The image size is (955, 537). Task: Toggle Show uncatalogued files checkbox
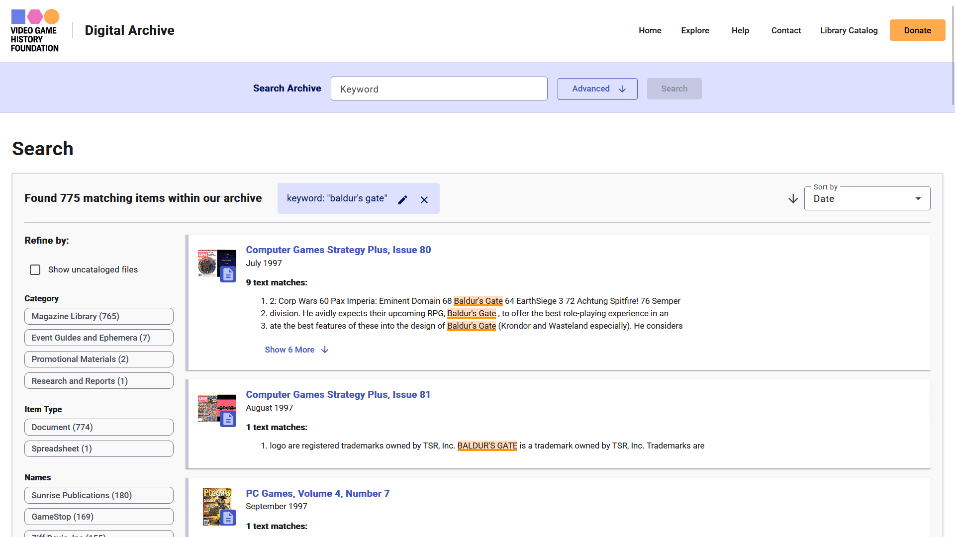pyautogui.click(x=36, y=269)
